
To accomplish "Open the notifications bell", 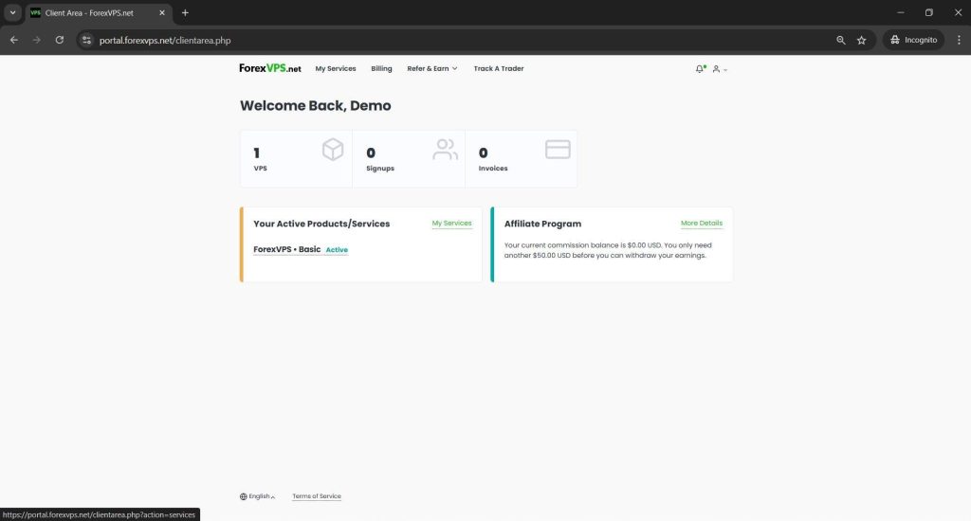I will point(700,69).
